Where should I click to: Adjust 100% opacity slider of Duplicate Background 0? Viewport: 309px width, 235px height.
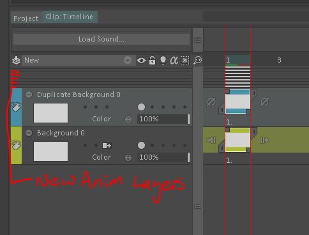point(163,119)
